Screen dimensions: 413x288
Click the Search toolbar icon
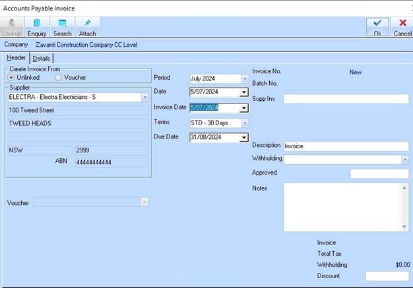point(62,26)
